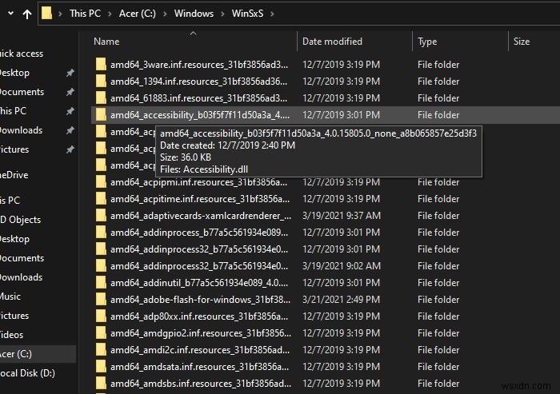Click folder icon of amd64_1394.inf.resources
The image size is (560, 394).
click(101, 81)
